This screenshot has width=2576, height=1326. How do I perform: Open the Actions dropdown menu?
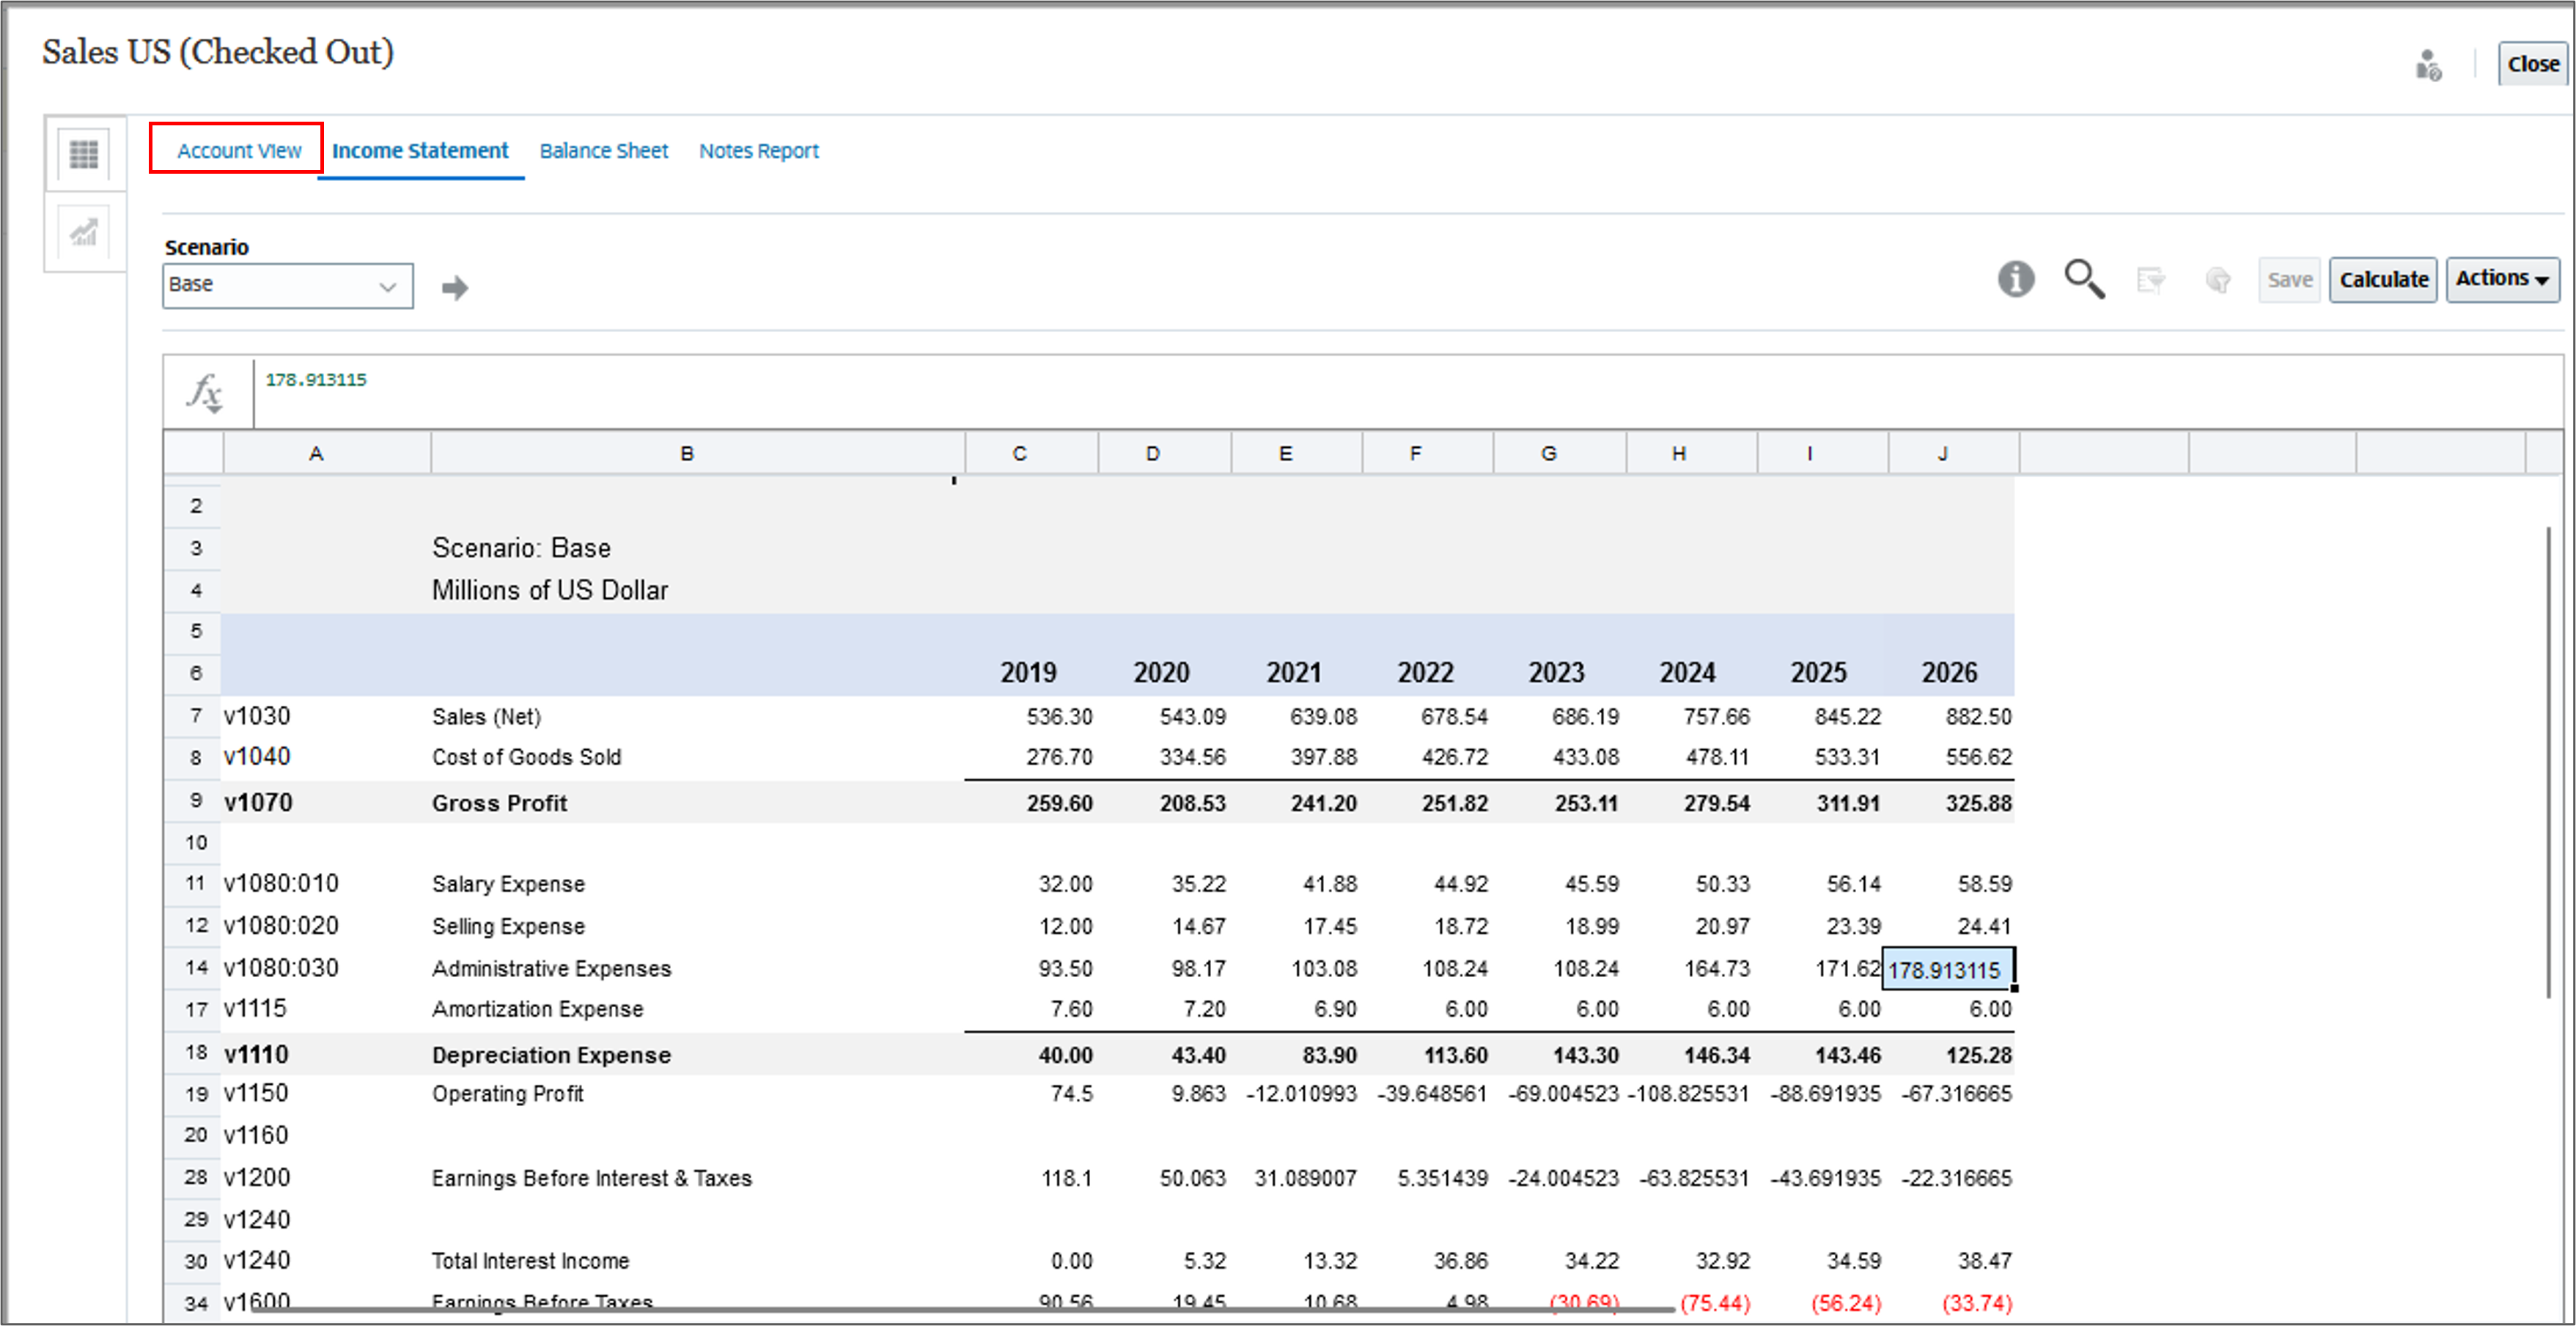(x=2502, y=279)
